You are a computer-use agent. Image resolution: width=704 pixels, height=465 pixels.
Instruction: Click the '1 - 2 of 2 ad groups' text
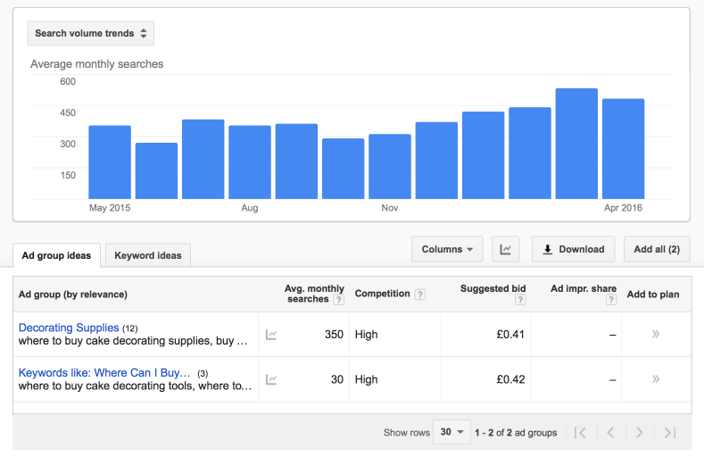(516, 433)
